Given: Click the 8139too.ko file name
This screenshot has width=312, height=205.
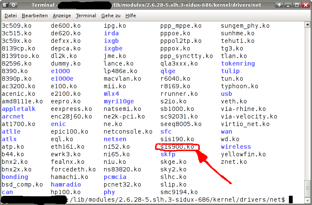Looking at the screenshot, I should pos(21,56).
